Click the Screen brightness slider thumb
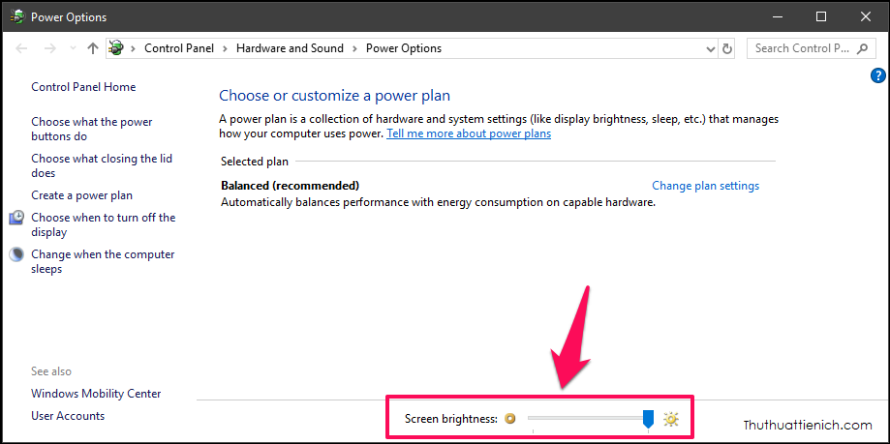 click(x=648, y=419)
